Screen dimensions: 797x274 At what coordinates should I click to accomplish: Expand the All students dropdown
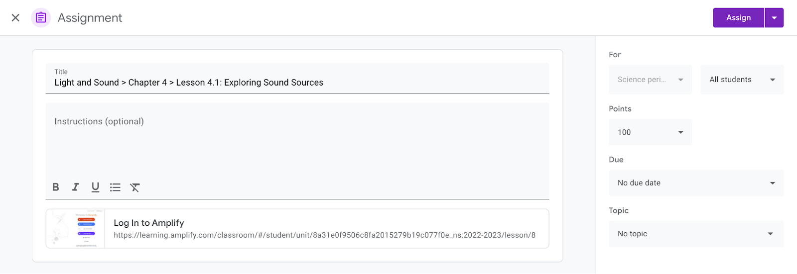(x=742, y=80)
